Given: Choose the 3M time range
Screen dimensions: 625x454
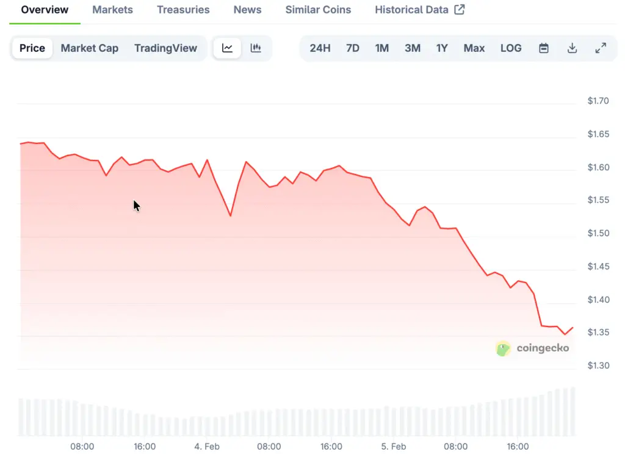Looking at the screenshot, I should (413, 48).
